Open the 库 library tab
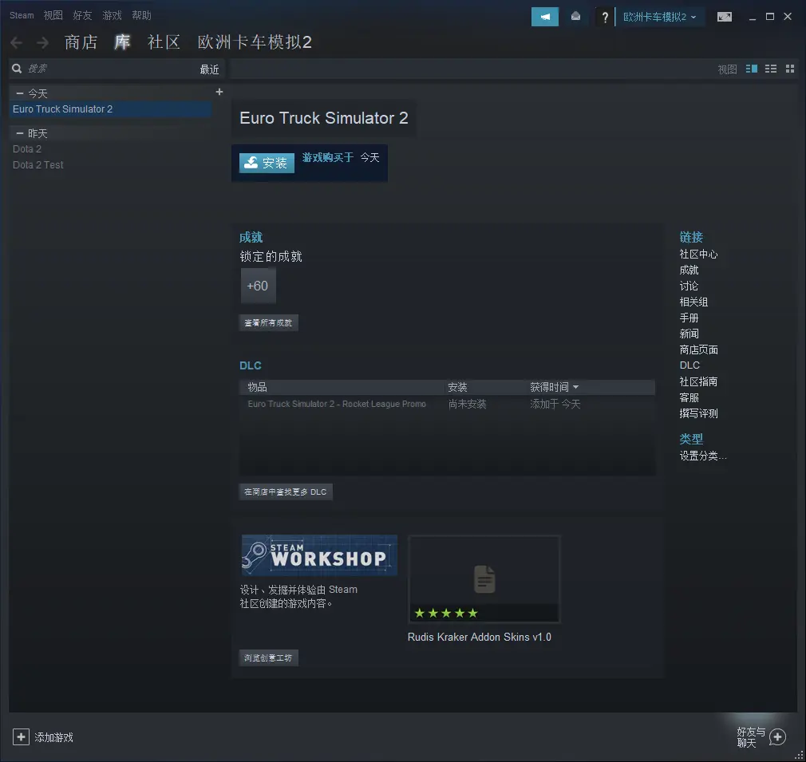The width and height of the screenshot is (806, 762). click(122, 42)
